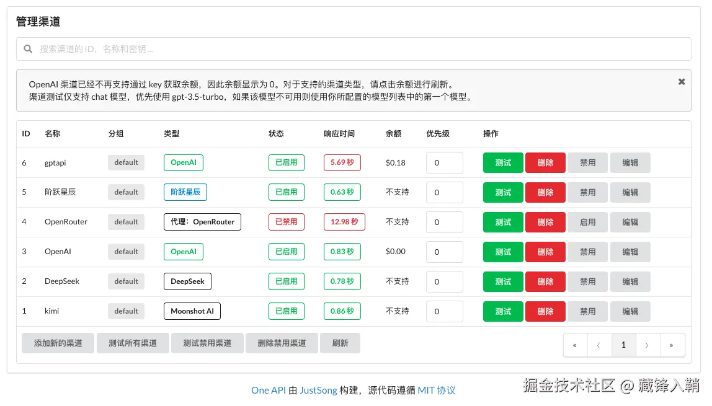Click the 阶跃星辰 type label
The height and width of the screenshot is (406, 712).
[x=185, y=192]
